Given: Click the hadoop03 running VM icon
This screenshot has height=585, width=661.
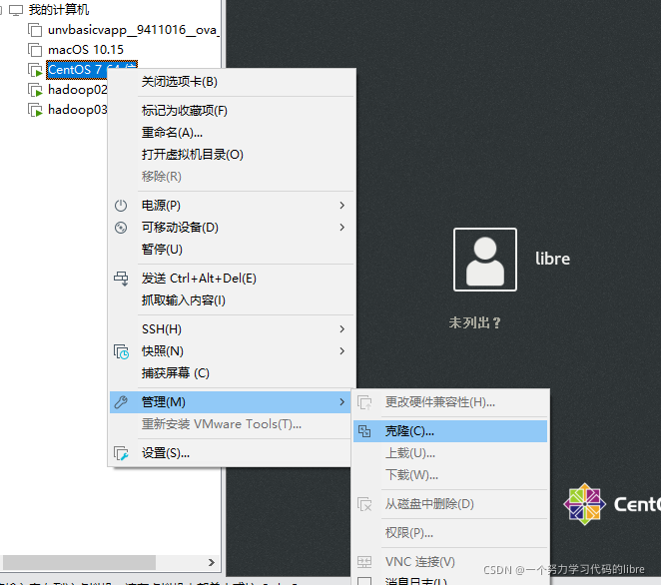Looking at the screenshot, I should click(35, 110).
